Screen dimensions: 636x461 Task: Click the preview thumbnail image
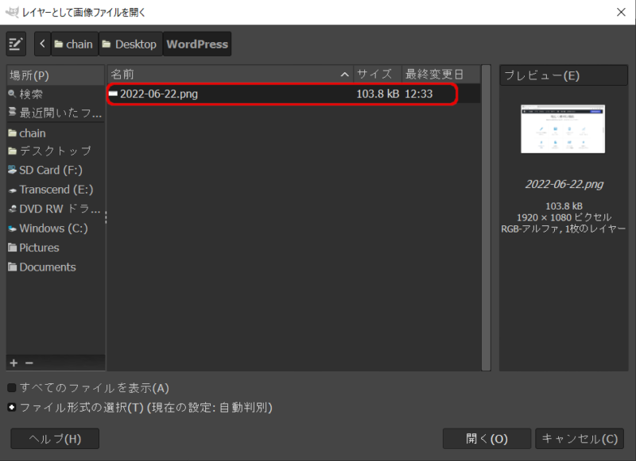click(x=563, y=129)
